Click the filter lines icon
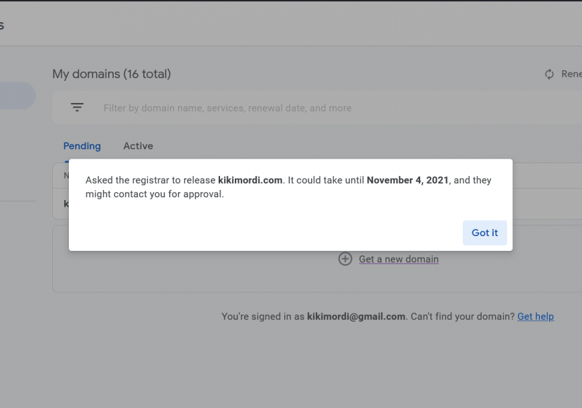This screenshot has height=408, width=582. (x=77, y=108)
